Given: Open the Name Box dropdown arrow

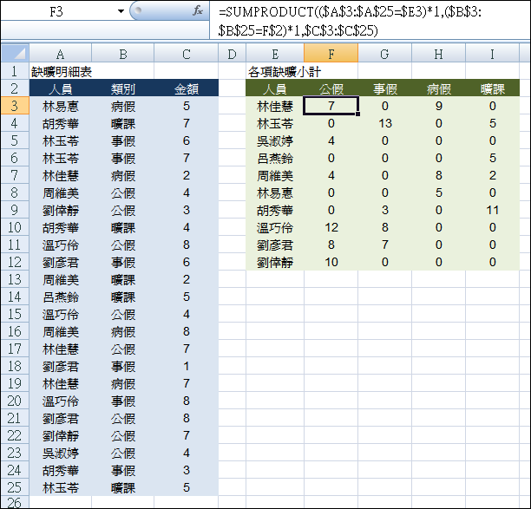Looking at the screenshot, I should 121,11.
